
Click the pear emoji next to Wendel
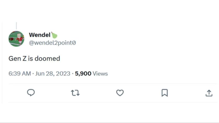[54, 35]
